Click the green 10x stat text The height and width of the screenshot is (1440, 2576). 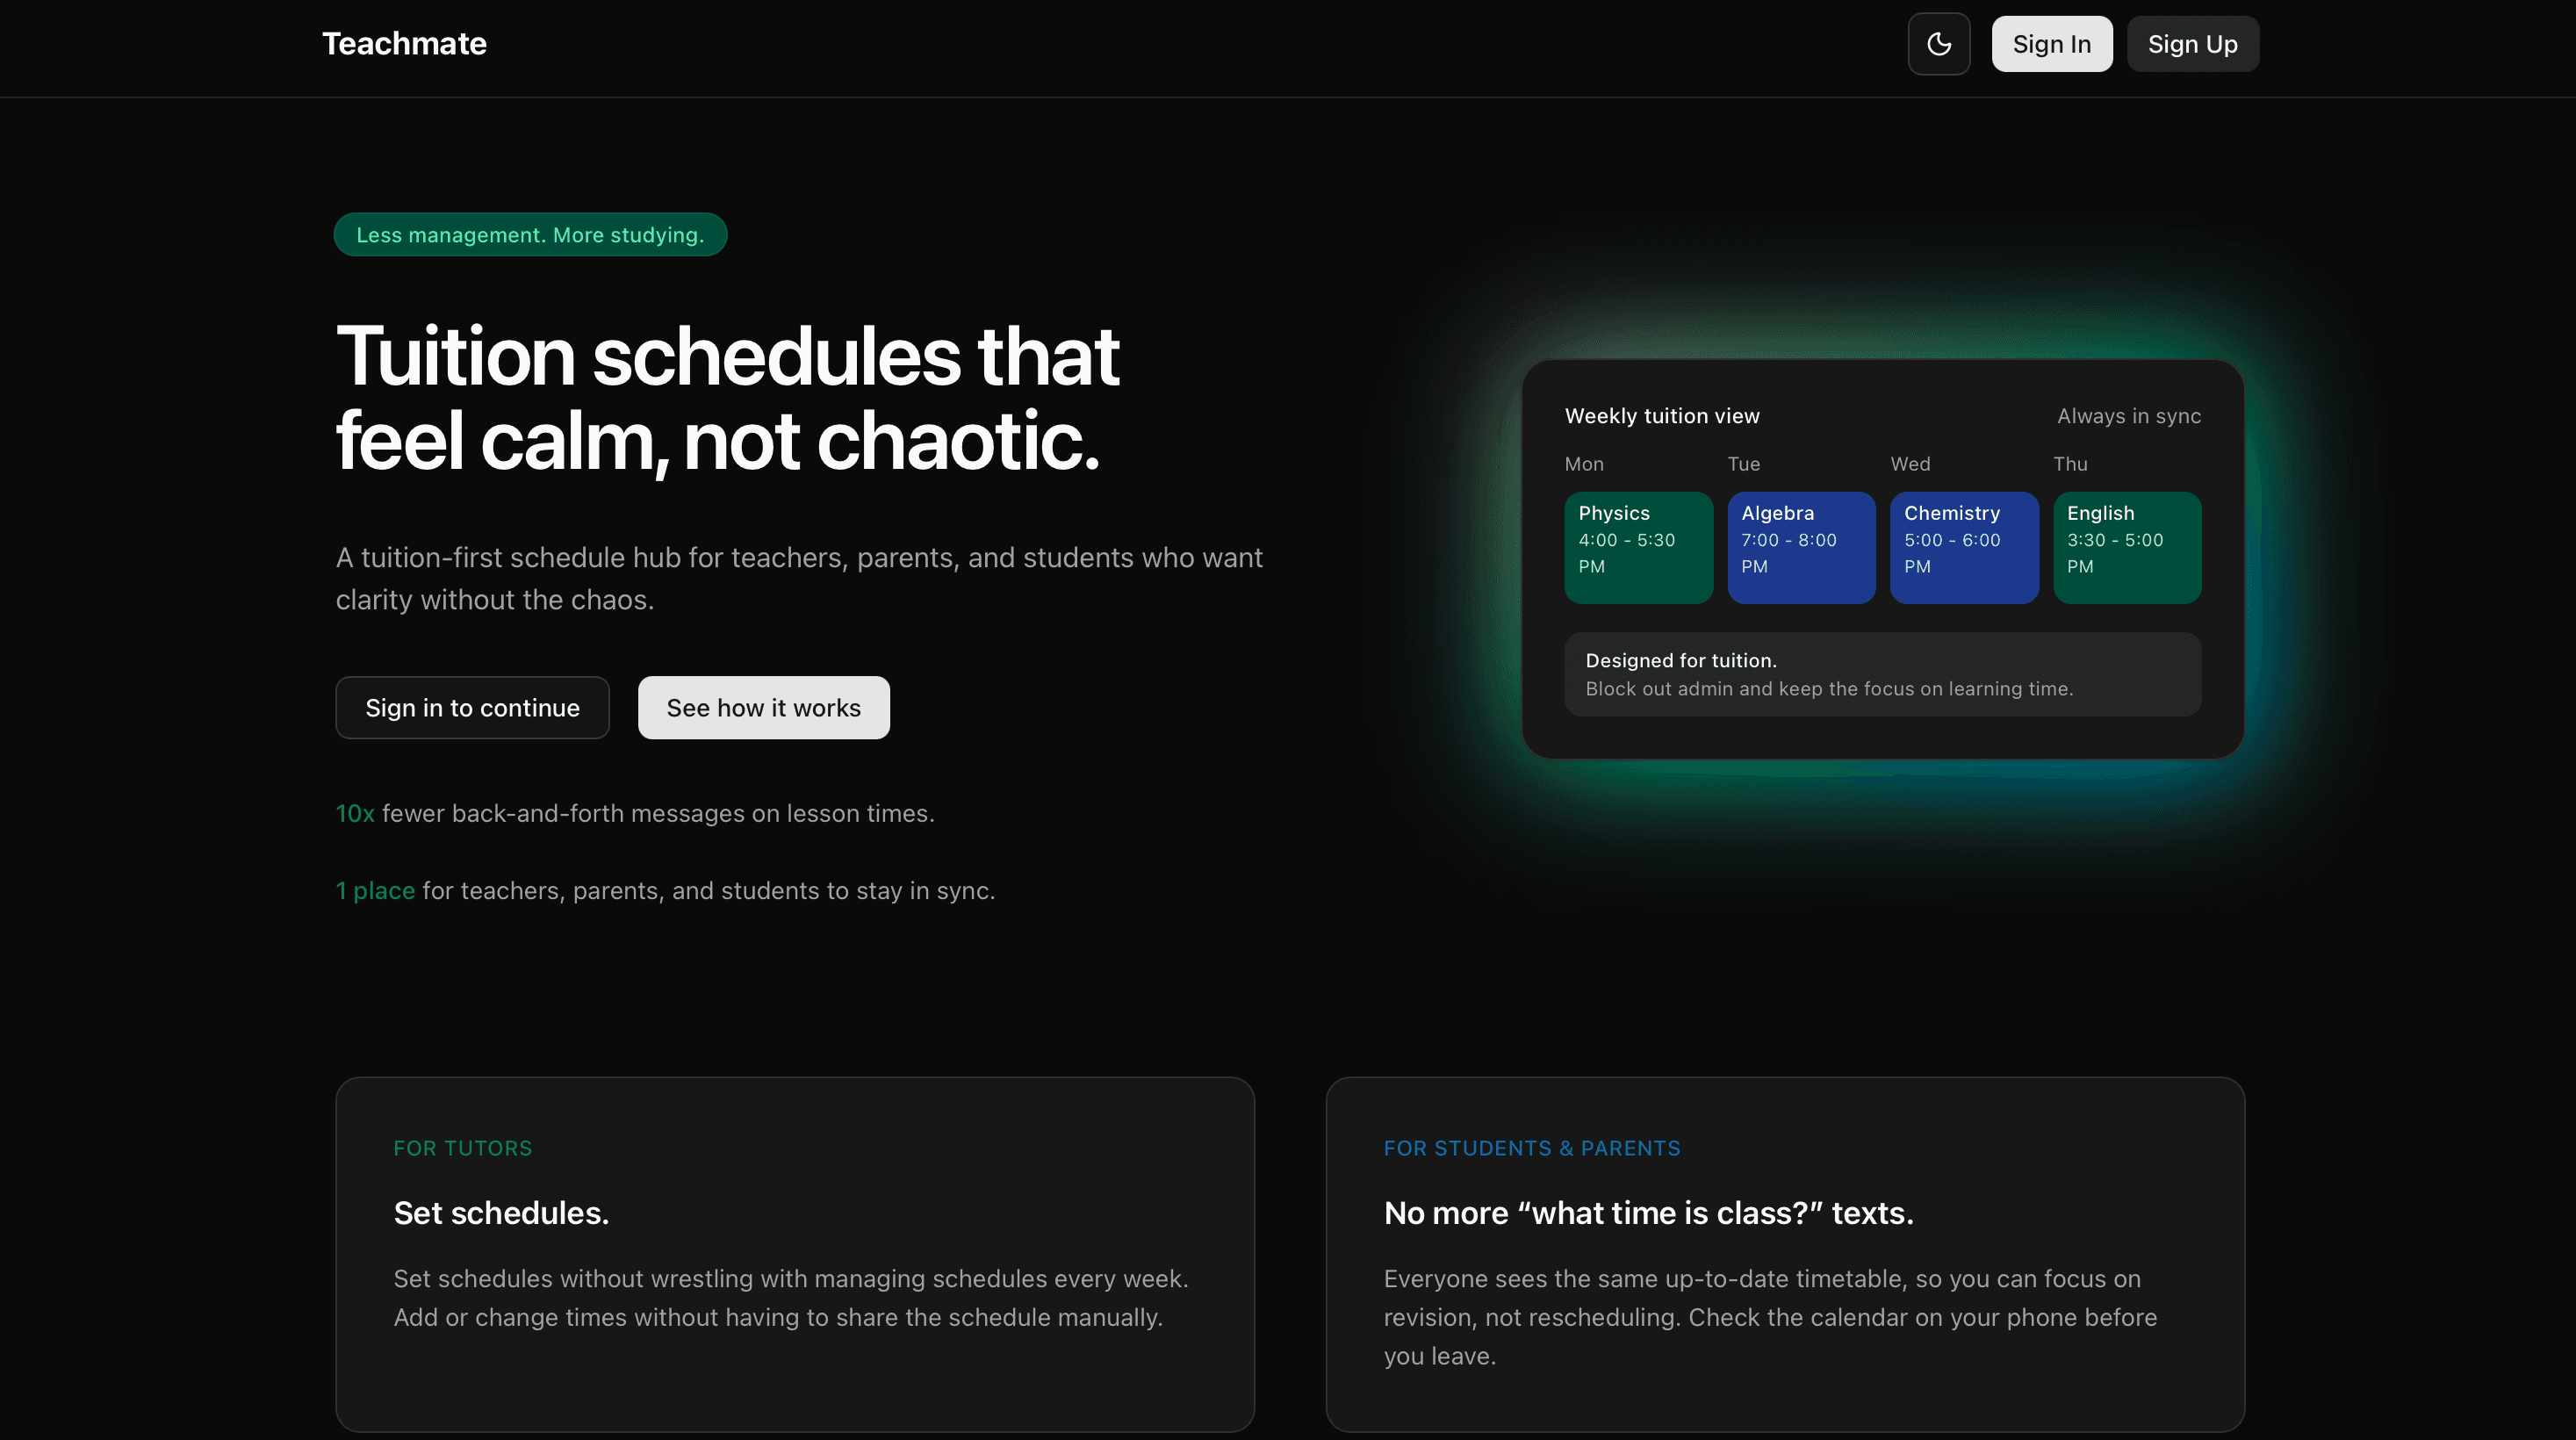(355, 814)
